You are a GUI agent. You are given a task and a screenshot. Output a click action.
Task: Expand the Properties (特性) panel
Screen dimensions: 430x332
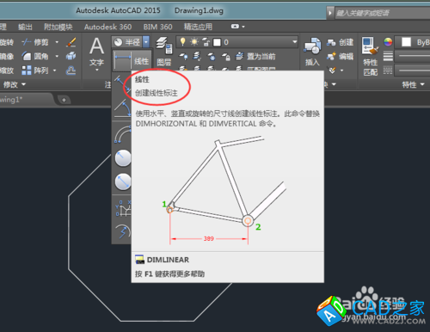pos(413,84)
